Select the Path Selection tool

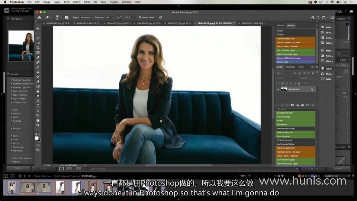[x=38, y=111]
